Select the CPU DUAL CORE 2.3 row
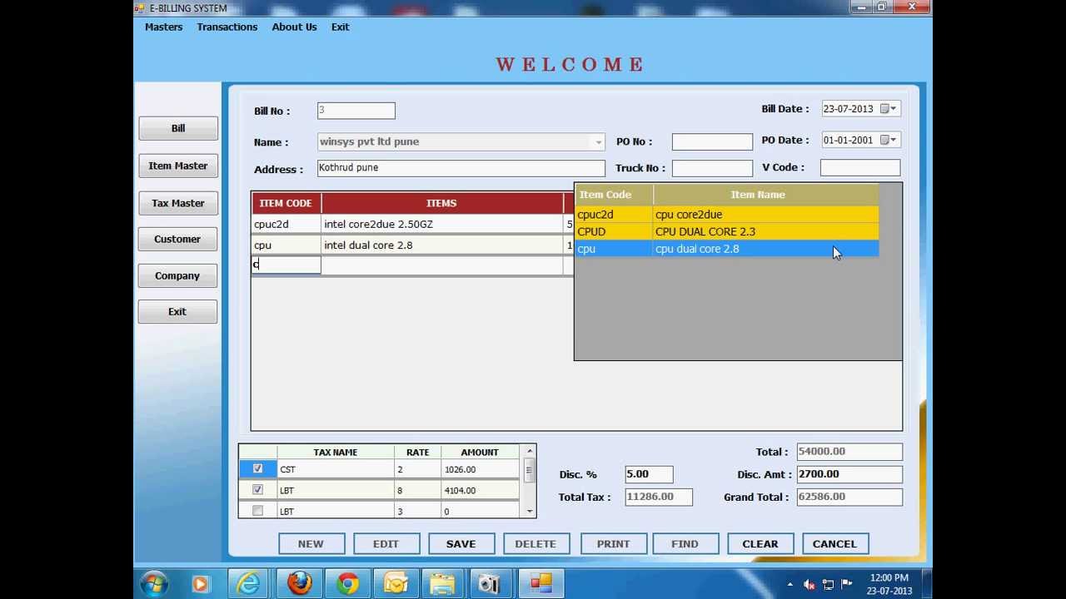 [726, 231]
